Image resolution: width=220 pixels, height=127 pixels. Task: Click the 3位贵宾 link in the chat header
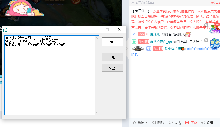[215, 3]
